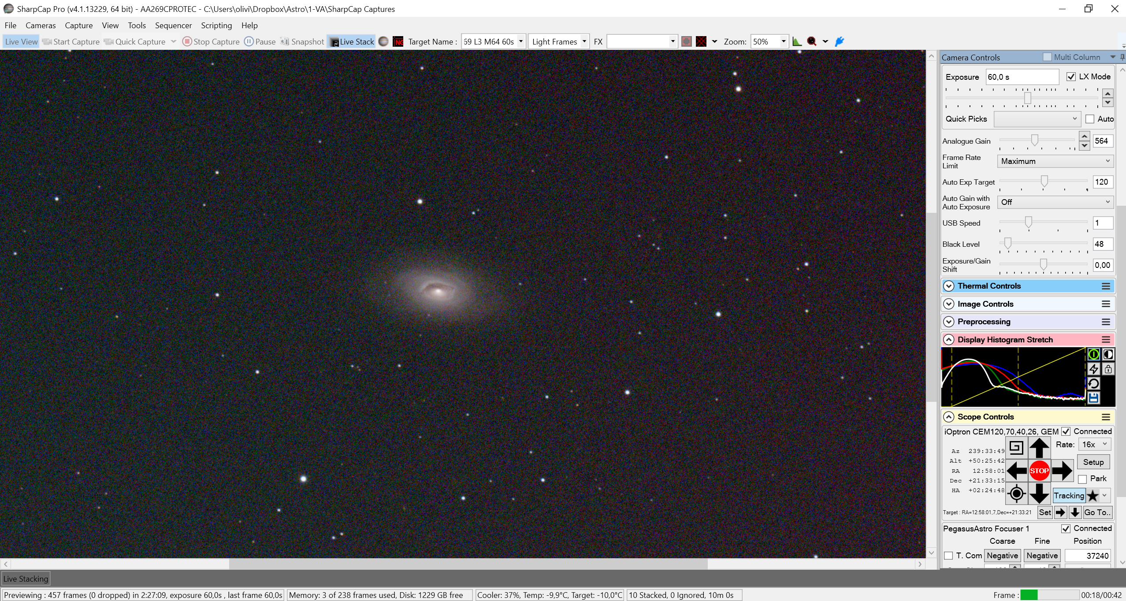Viewport: 1126px width, 601px height.
Task: Expand the Thermal Controls section
Action: [x=948, y=286]
